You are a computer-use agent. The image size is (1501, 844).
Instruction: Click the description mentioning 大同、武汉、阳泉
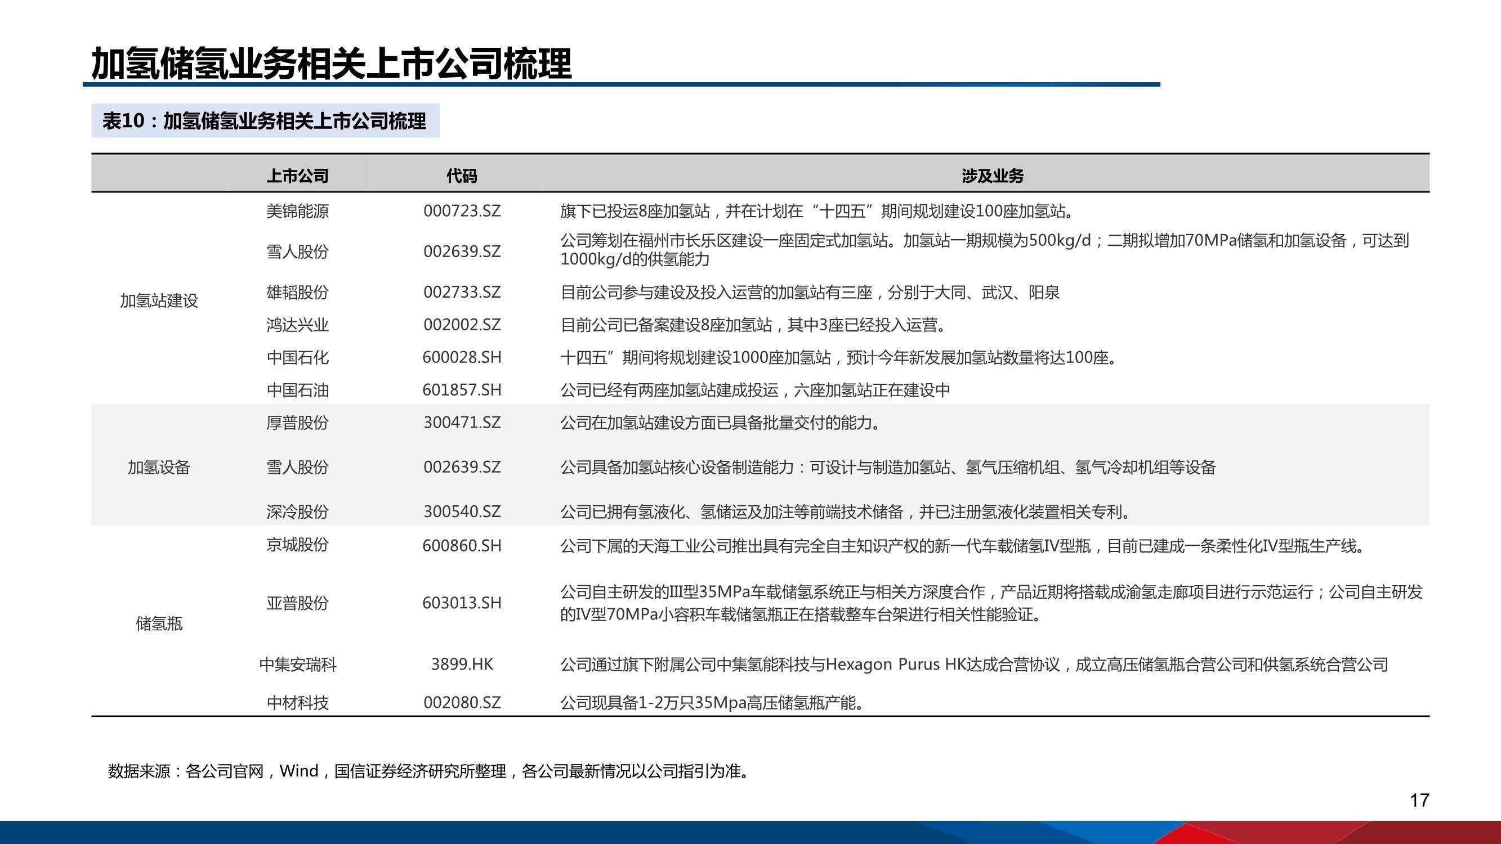pyautogui.click(x=810, y=292)
